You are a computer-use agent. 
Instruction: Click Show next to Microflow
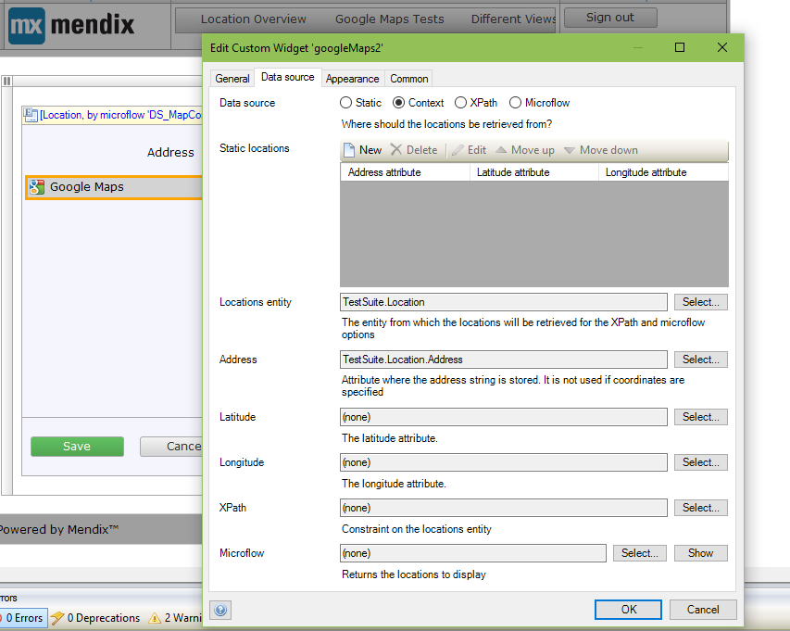pos(701,553)
